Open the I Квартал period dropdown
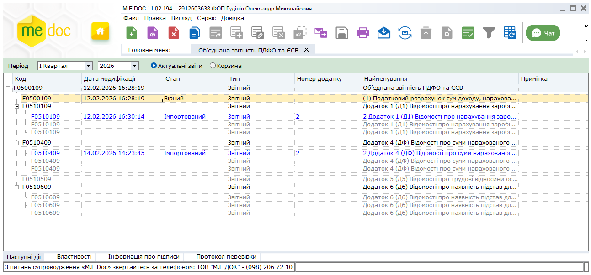591x275 pixels. coord(88,66)
